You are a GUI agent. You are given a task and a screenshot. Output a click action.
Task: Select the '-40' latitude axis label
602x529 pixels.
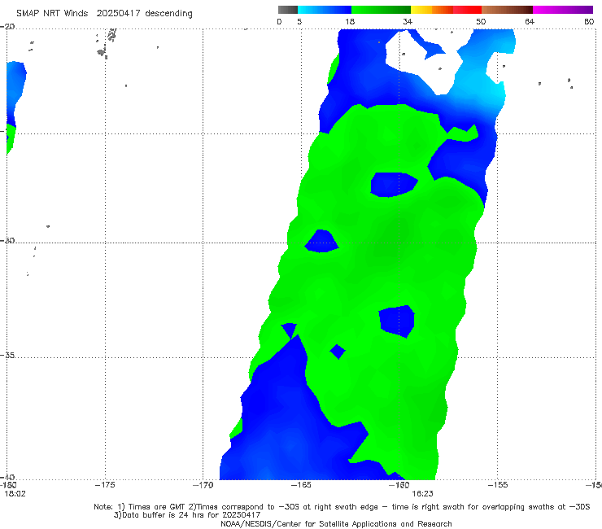[x=7, y=478]
